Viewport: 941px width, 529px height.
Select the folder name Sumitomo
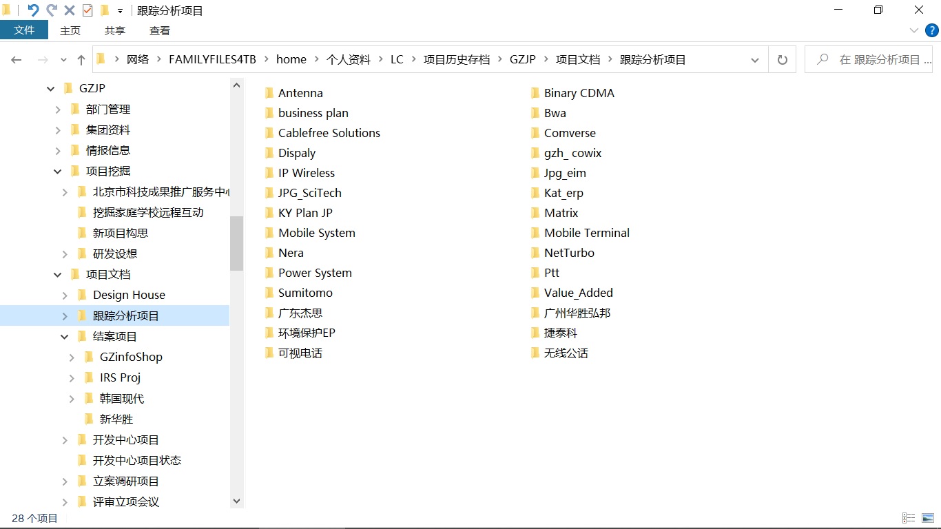[x=305, y=293]
